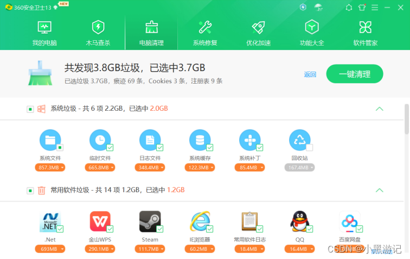Open the main hamburger menu
The width and height of the screenshot is (410, 259).
pos(375,8)
